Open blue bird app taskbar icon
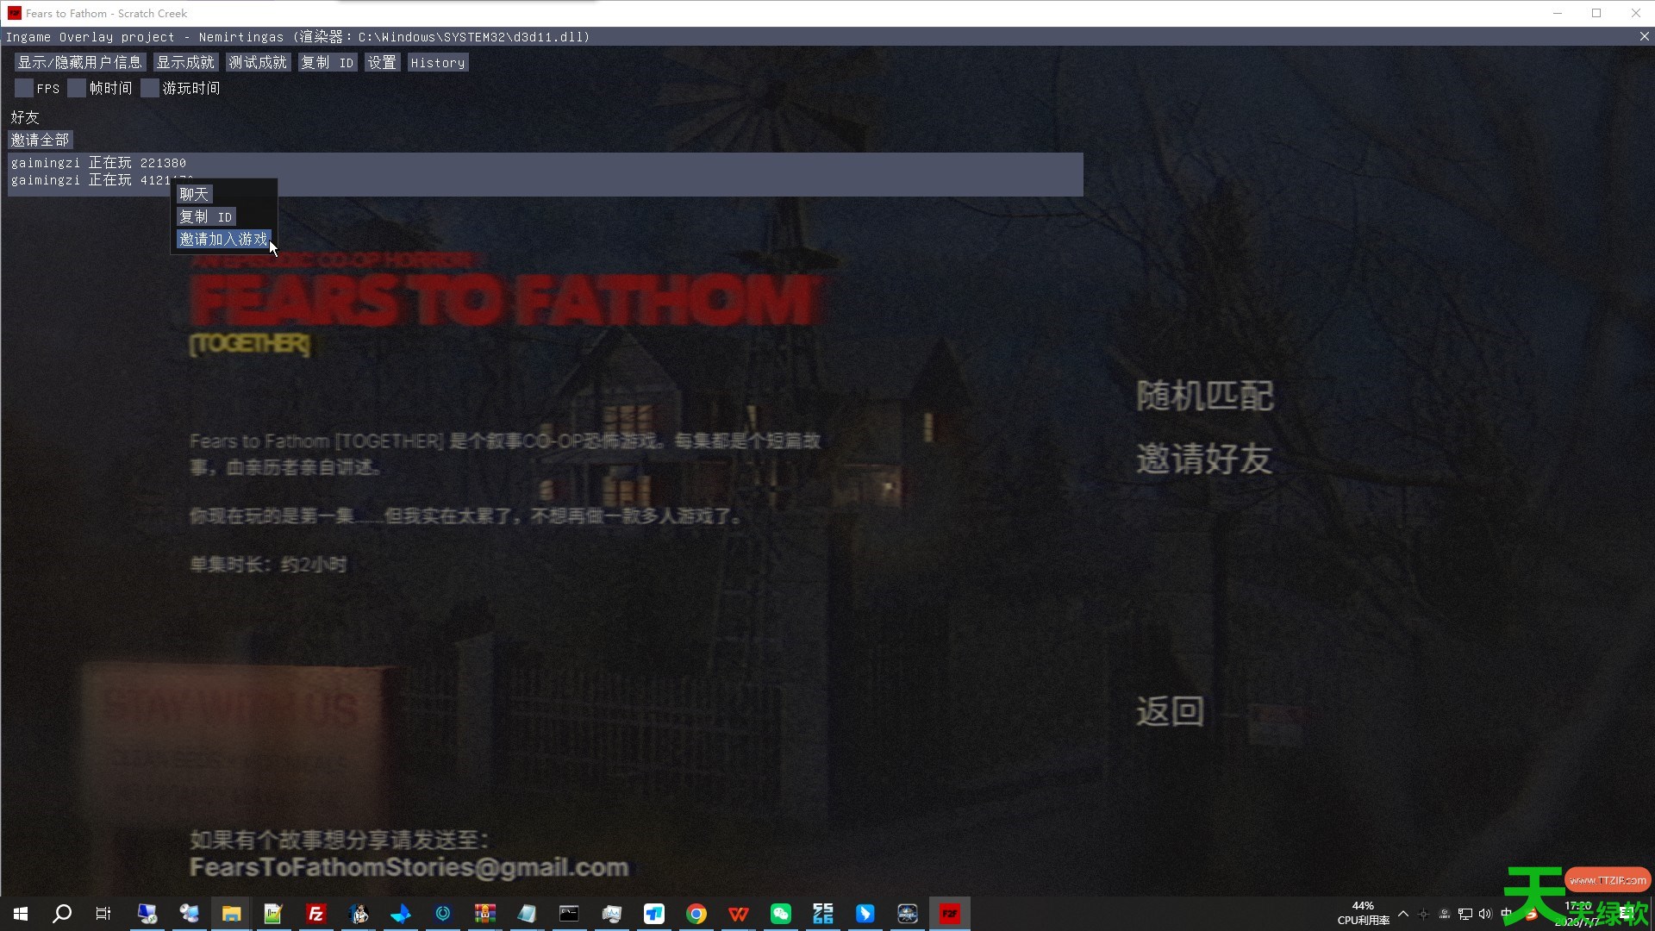The height and width of the screenshot is (931, 1655). click(x=400, y=914)
